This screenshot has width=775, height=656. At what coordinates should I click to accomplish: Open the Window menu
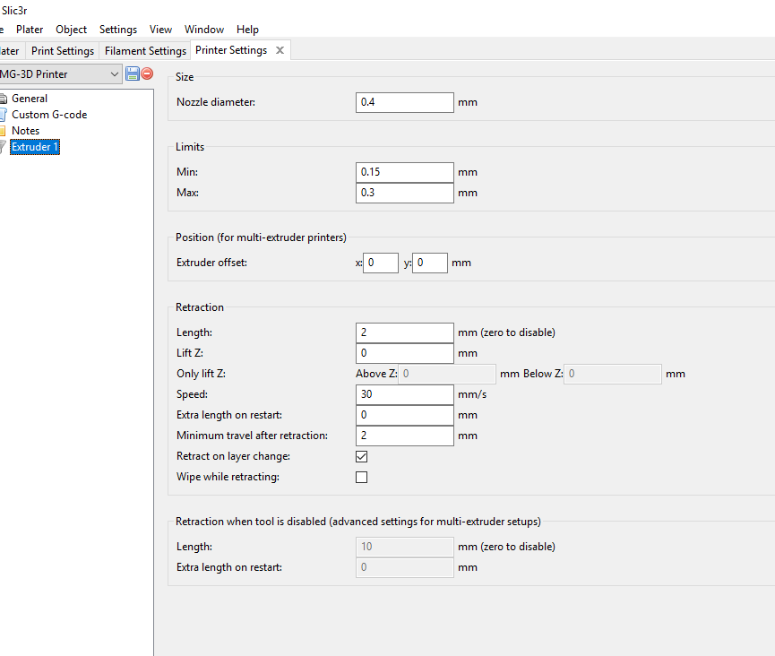click(x=204, y=30)
